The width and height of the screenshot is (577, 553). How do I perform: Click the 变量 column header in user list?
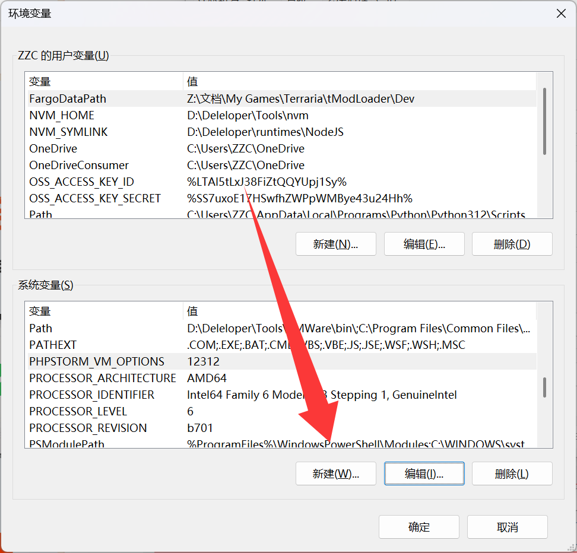click(105, 81)
